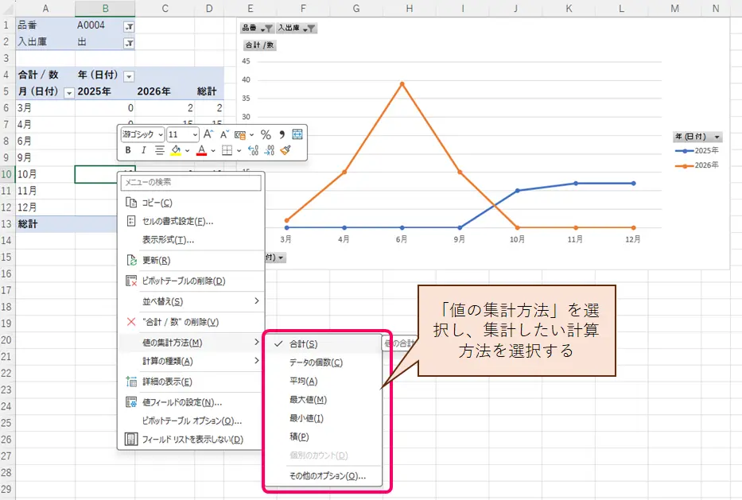Select column B header
Viewport: 742px width, 500px height.
click(x=105, y=8)
